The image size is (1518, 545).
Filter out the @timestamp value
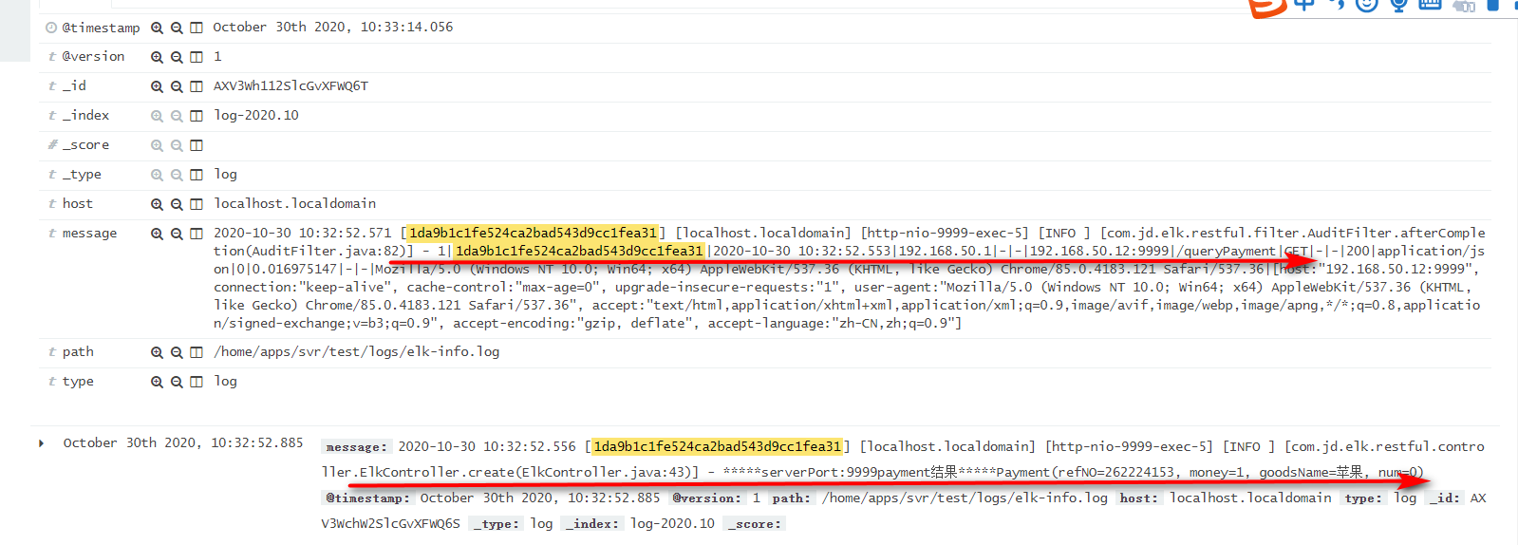(x=177, y=28)
